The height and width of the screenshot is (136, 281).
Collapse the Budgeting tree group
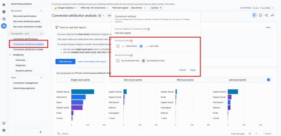point(10,55)
